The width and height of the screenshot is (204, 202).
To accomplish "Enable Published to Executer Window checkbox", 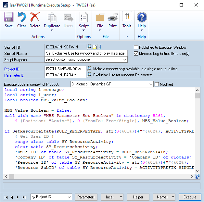I will [136, 47].
